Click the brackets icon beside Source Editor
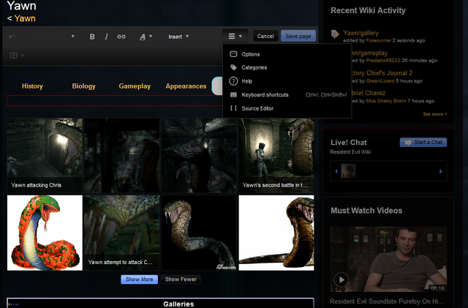The height and width of the screenshot is (308, 468). (x=233, y=108)
